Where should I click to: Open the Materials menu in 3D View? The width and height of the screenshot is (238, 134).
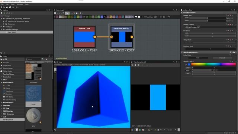(64, 65)
